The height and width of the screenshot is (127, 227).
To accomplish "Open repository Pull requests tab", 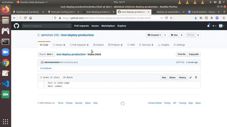I will click(79, 45).
